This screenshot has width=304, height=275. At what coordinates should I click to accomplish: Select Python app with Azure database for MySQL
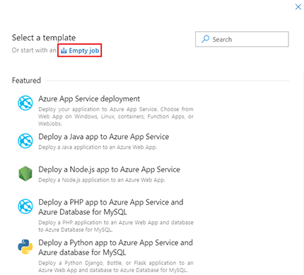115,247
